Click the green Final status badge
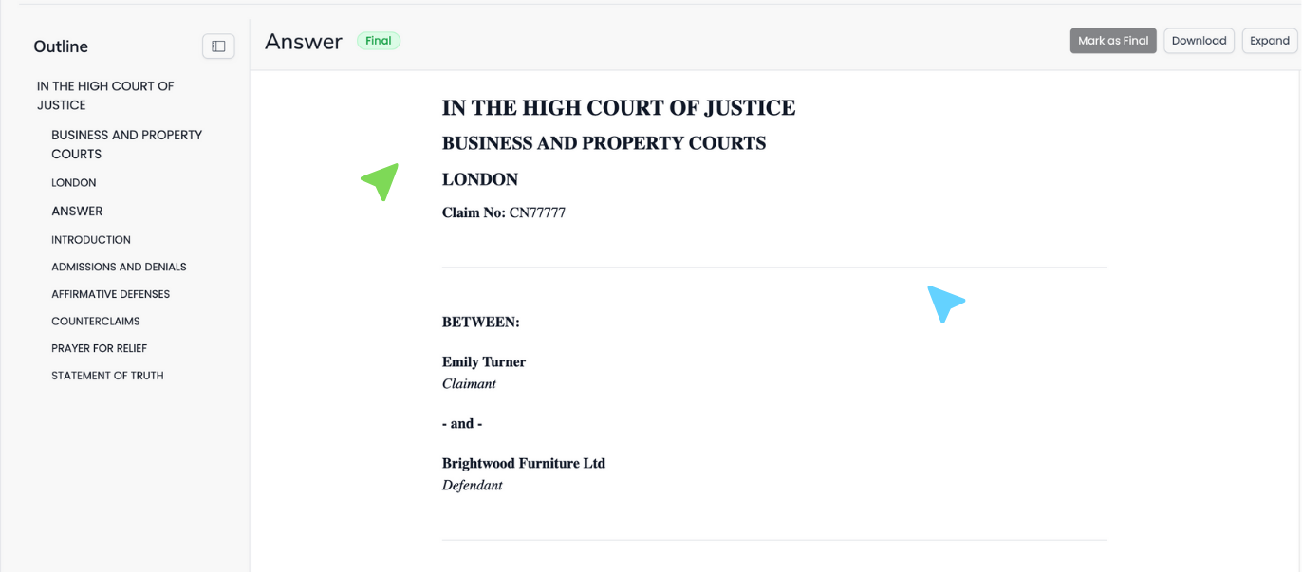The image size is (1302, 572). point(379,41)
